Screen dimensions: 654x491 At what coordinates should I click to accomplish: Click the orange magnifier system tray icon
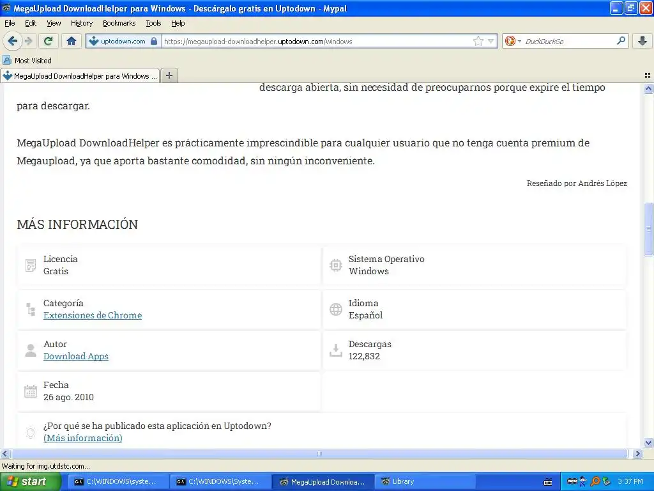pos(595,482)
